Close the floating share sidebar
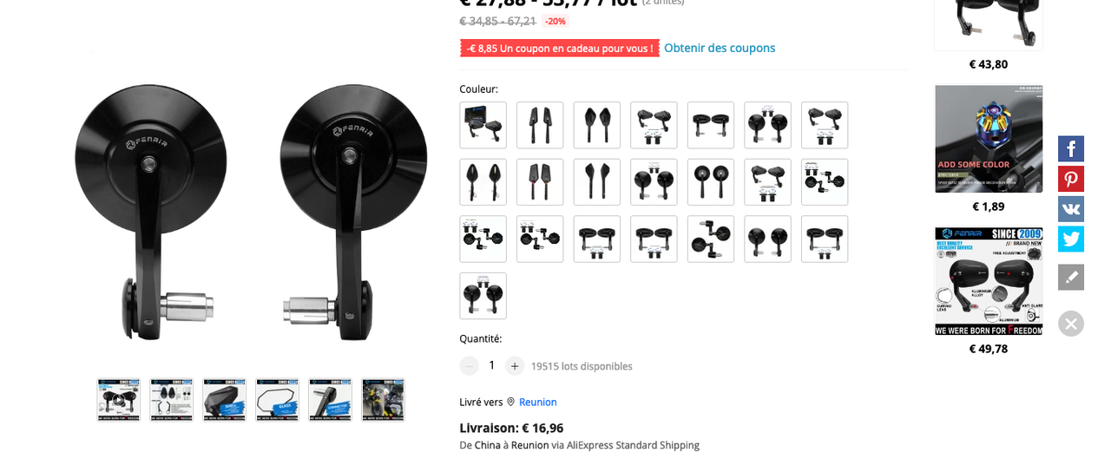1111x452 pixels. pos(1071,324)
